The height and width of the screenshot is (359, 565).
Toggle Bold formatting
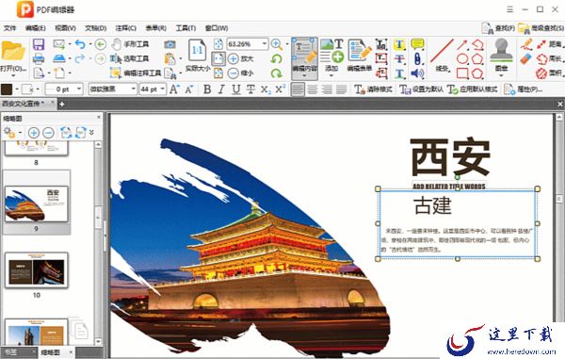pos(207,89)
